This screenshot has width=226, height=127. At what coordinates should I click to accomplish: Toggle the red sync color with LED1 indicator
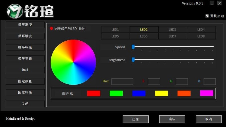51,29
